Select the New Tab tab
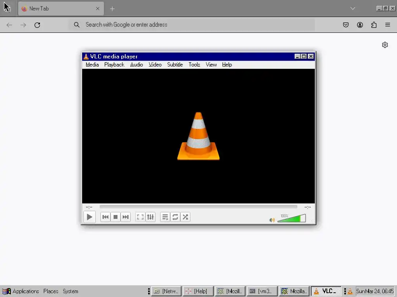 [61, 9]
